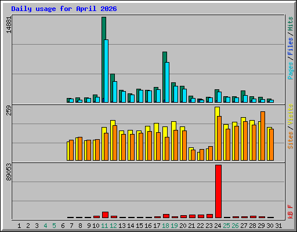Click day label 8 on the x-axis
This screenshot has height=232, width=297.
[x=80, y=226]
